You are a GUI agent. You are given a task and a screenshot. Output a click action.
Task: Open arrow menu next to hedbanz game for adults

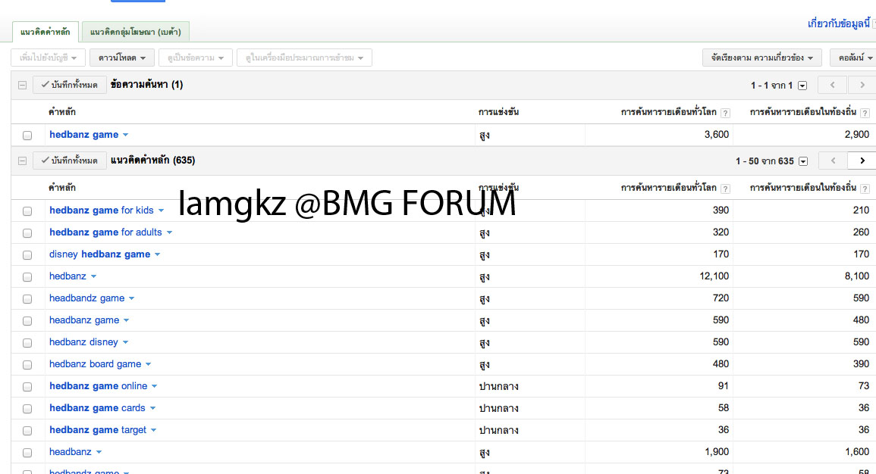tap(169, 232)
